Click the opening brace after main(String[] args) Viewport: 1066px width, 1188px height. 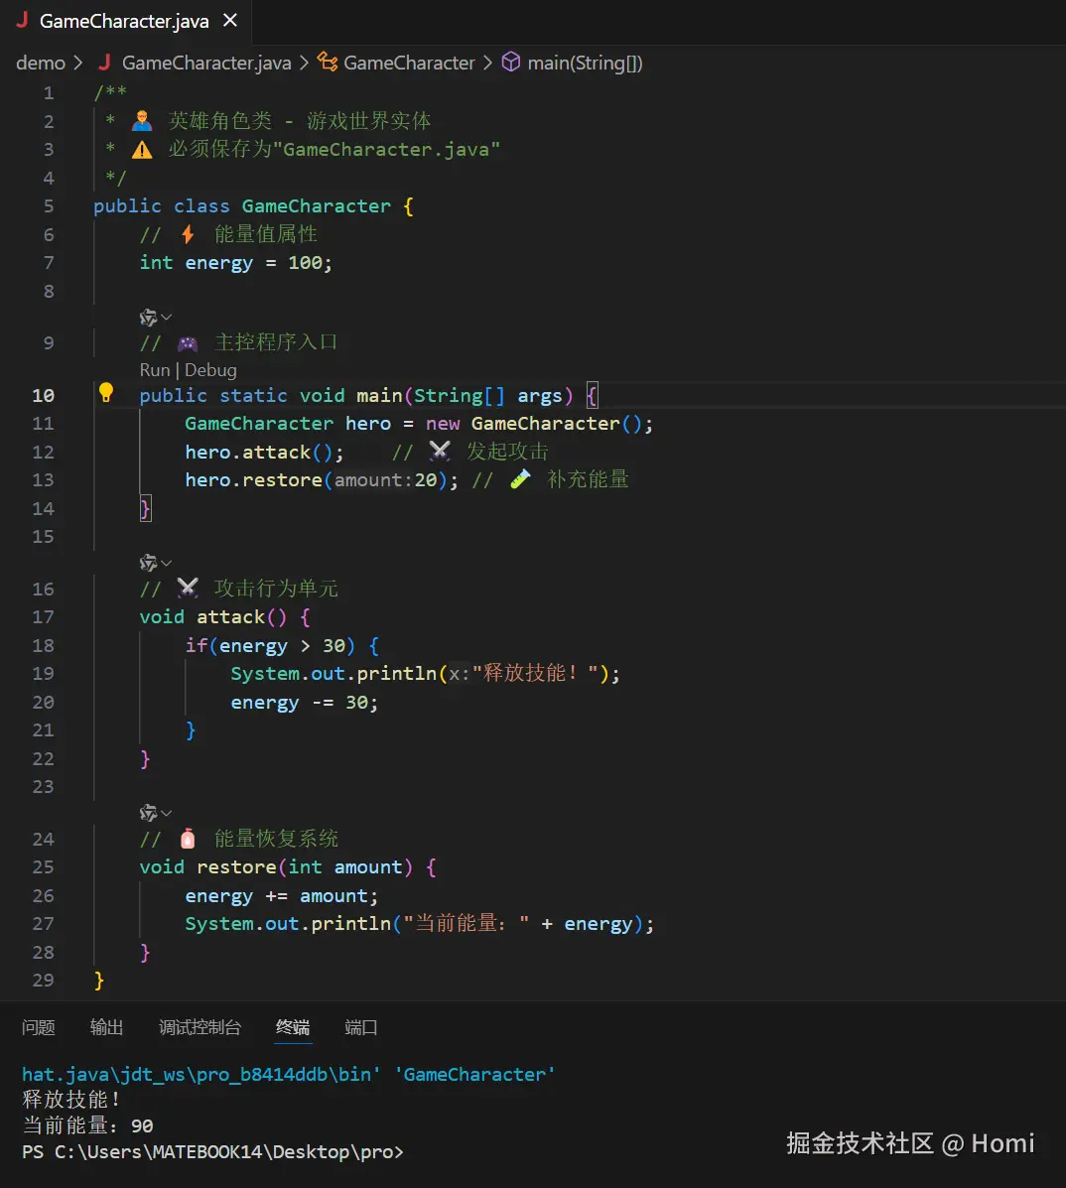(592, 395)
